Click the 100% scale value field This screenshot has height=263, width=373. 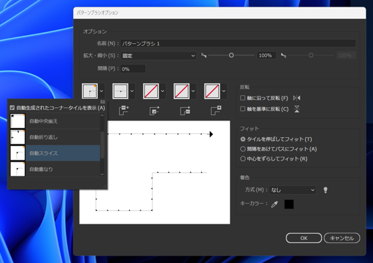click(266, 55)
